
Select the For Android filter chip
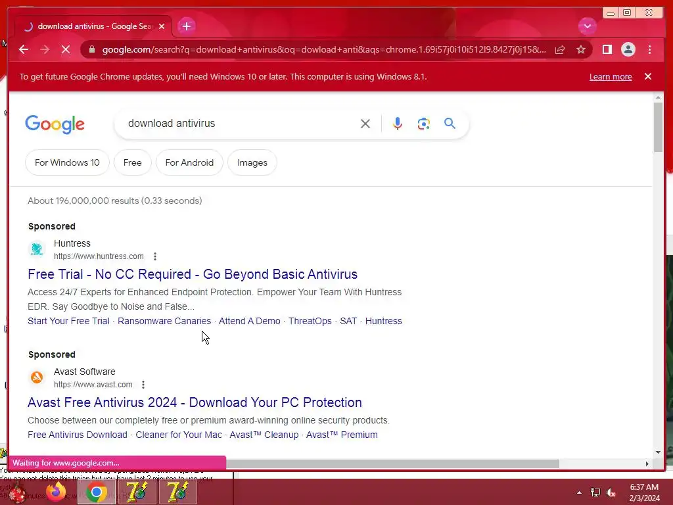coord(189,163)
